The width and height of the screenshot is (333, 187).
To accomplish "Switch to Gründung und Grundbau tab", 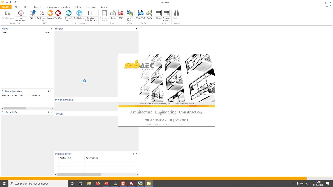I will 58,7.
